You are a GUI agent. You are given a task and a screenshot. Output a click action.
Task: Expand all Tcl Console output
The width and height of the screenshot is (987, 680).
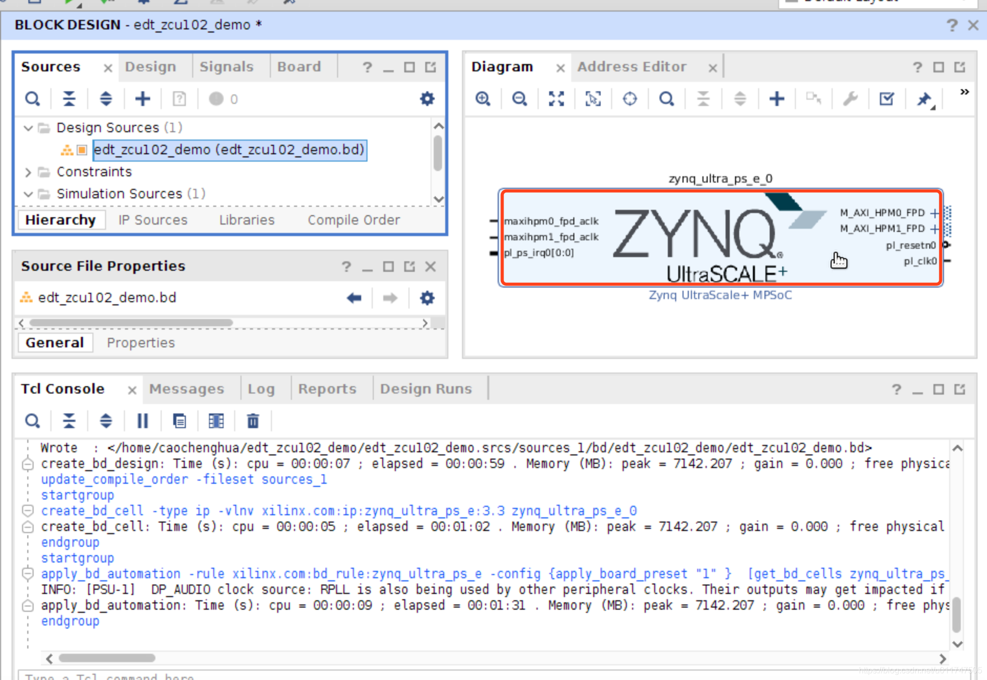tap(106, 421)
